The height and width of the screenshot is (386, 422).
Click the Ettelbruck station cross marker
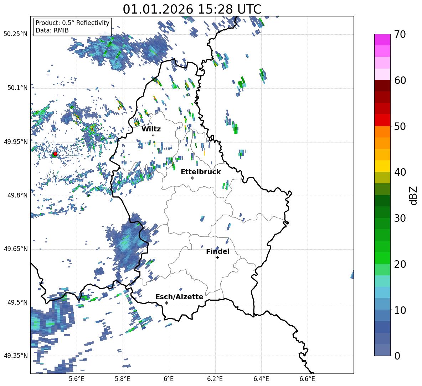(192, 178)
